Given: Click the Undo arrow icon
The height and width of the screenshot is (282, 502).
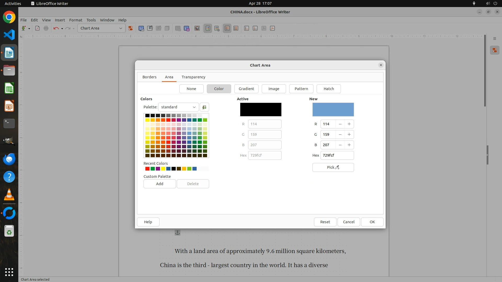Looking at the screenshot, I should (56, 28).
